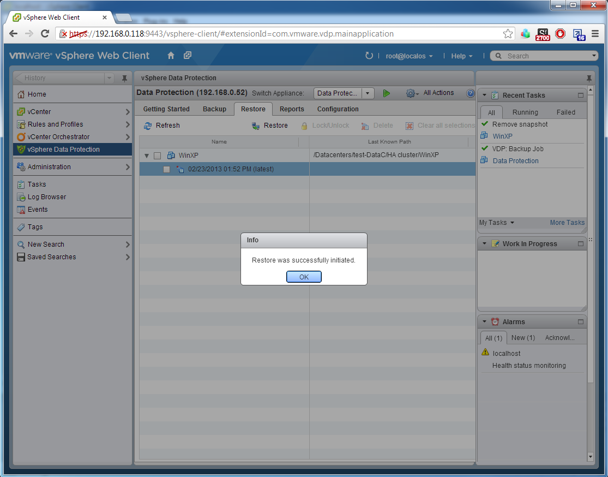Click Refresh in Restore toolbar
The width and height of the screenshot is (608, 477).
click(x=162, y=126)
